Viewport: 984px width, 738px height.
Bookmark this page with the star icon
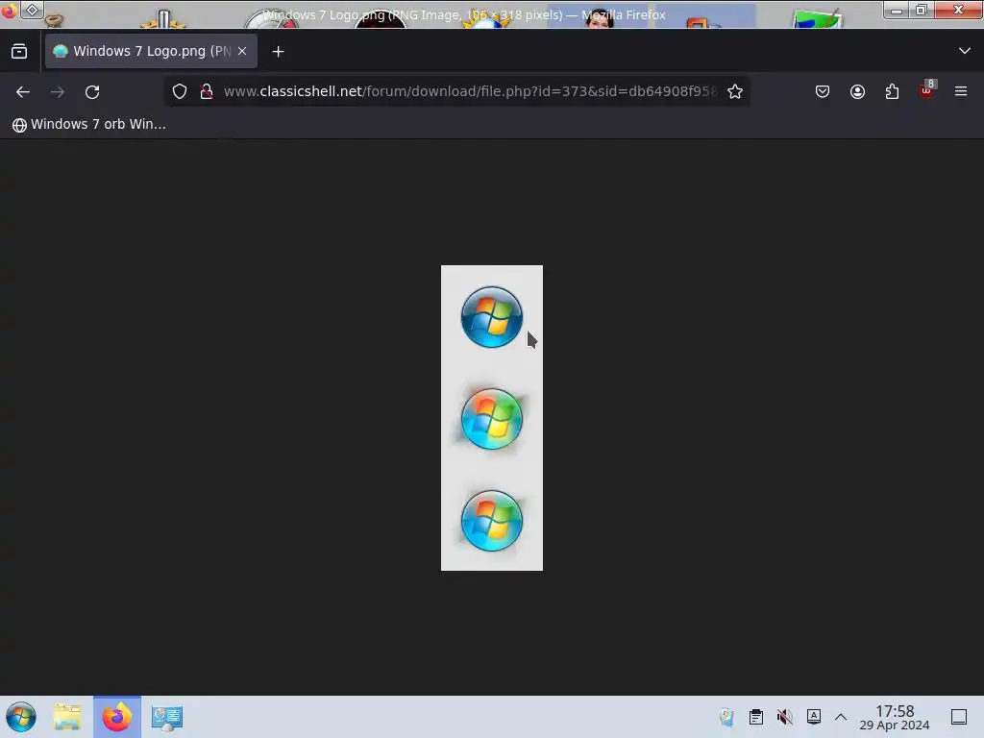735,91
